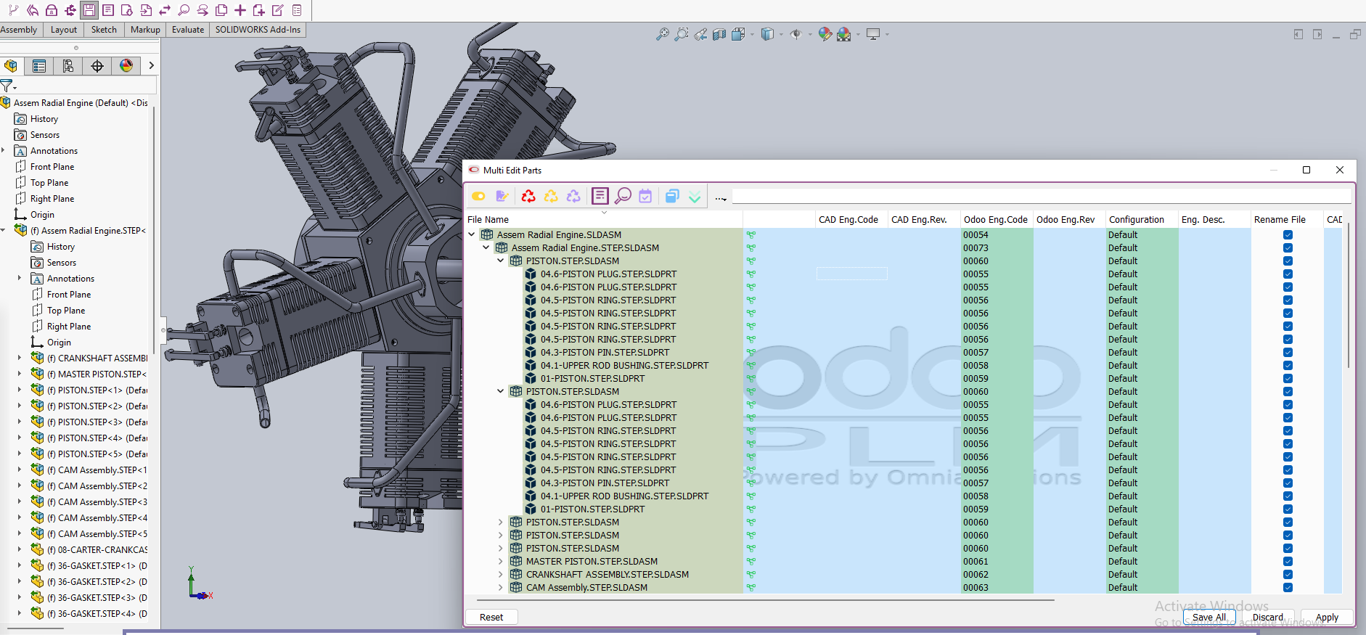Screen dimensions: 1366x635
Task: Open the PropertyManager tab icon
Action: tap(39, 66)
